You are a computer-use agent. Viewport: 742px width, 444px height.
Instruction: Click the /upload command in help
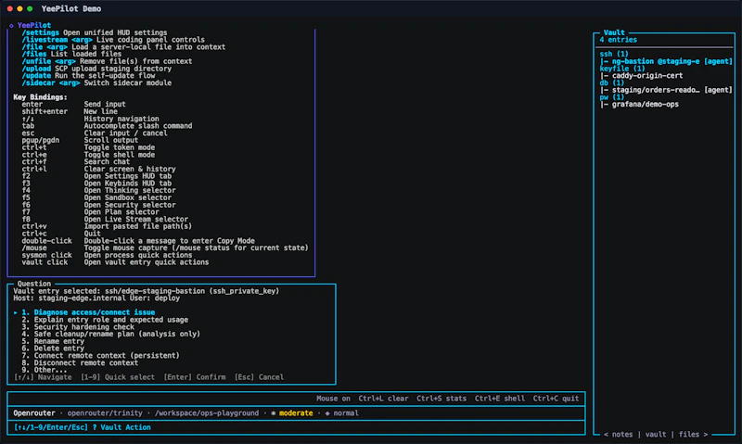coord(36,69)
